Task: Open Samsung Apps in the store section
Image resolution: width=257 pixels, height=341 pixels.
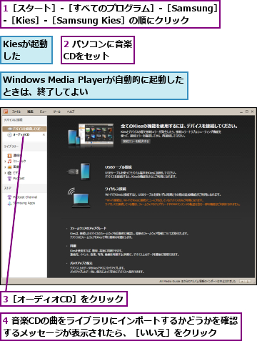Action: pos(21,203)
